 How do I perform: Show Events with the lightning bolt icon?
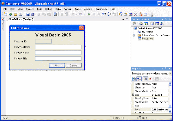point(150,79)
